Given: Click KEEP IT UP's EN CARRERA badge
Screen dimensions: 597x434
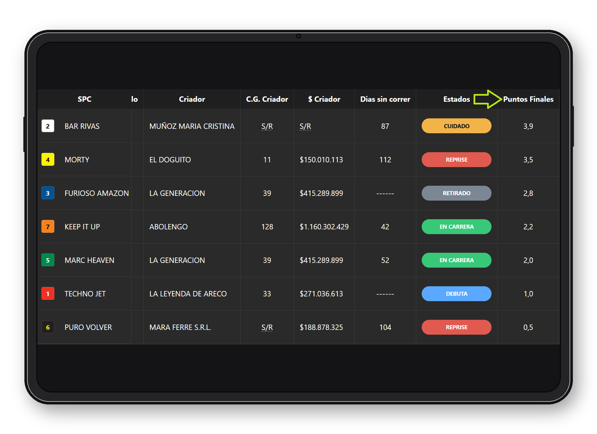Looking at the screenshot, I should (x=456, y=226).
